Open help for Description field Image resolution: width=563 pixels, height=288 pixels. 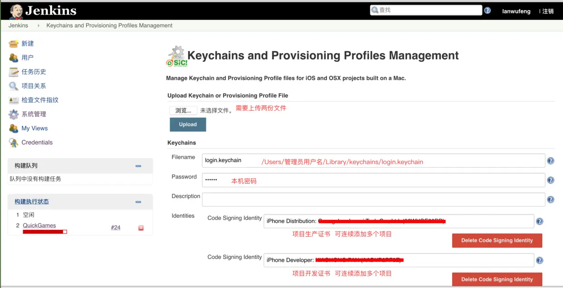[550, 200]
